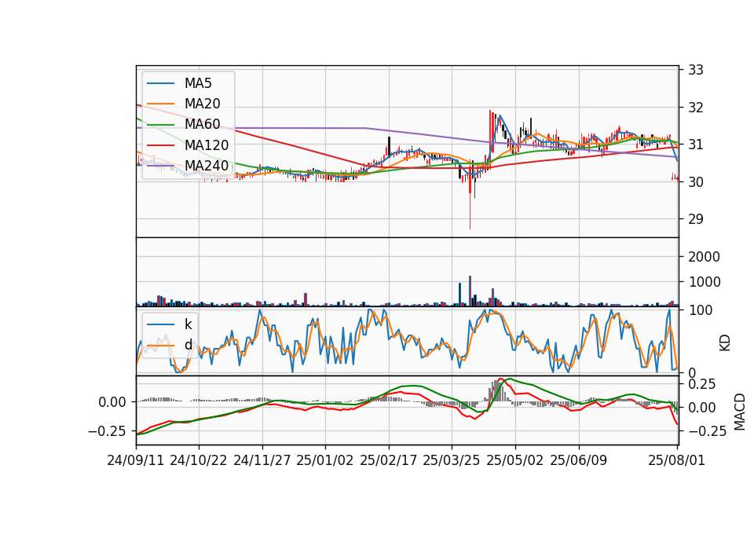Image resolution: width=754 pixels, height=542 pixels.
Task: Click the green MA60 legend line sample
Action: (x=160, y=125)
